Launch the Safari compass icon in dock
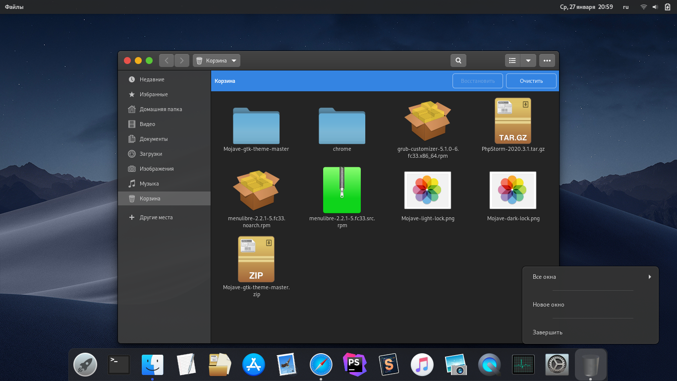 pos(321,366)
